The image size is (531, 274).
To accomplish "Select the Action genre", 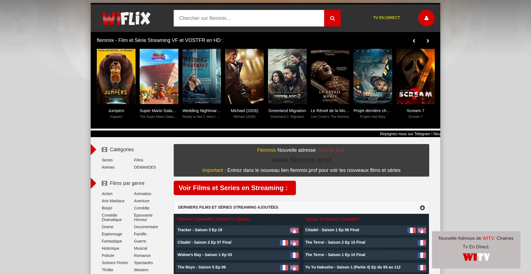I will tap(107, 194).
